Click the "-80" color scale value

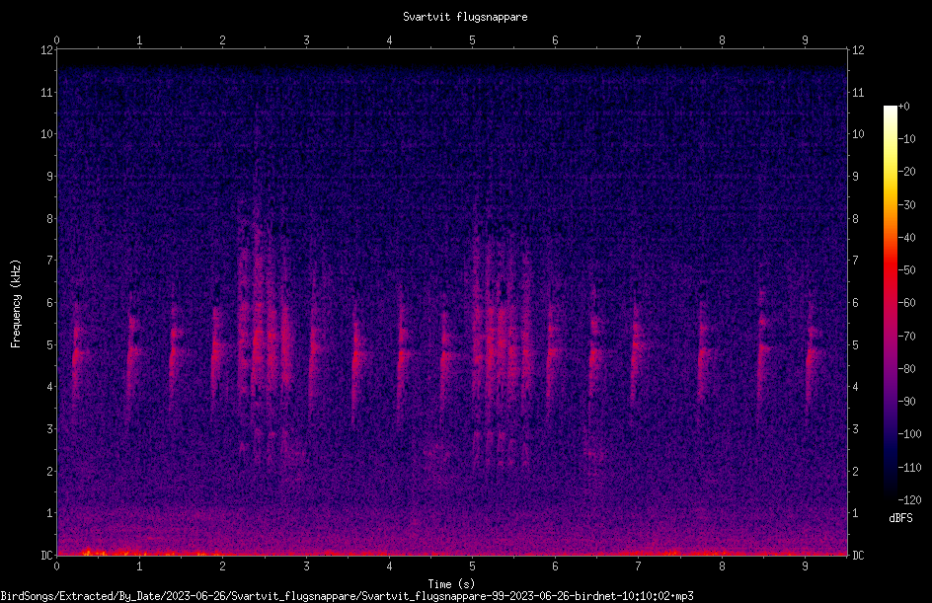pos(906,369)
